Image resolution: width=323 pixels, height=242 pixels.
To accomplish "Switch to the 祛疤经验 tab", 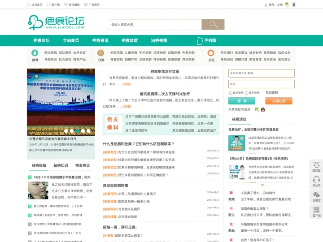I will [x=39, y=165].
